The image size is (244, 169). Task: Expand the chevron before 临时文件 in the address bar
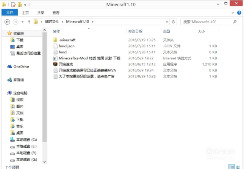click(41, 22)
